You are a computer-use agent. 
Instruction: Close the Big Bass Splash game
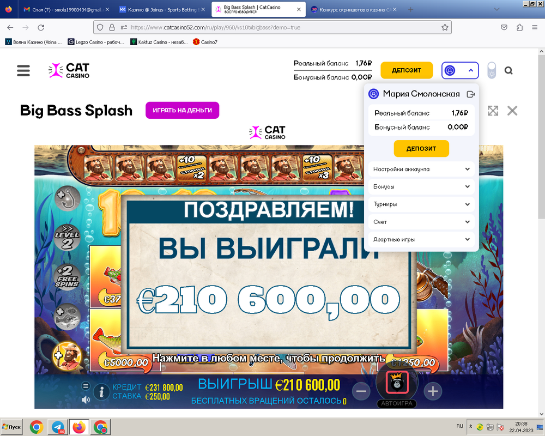tap(512, 111)
